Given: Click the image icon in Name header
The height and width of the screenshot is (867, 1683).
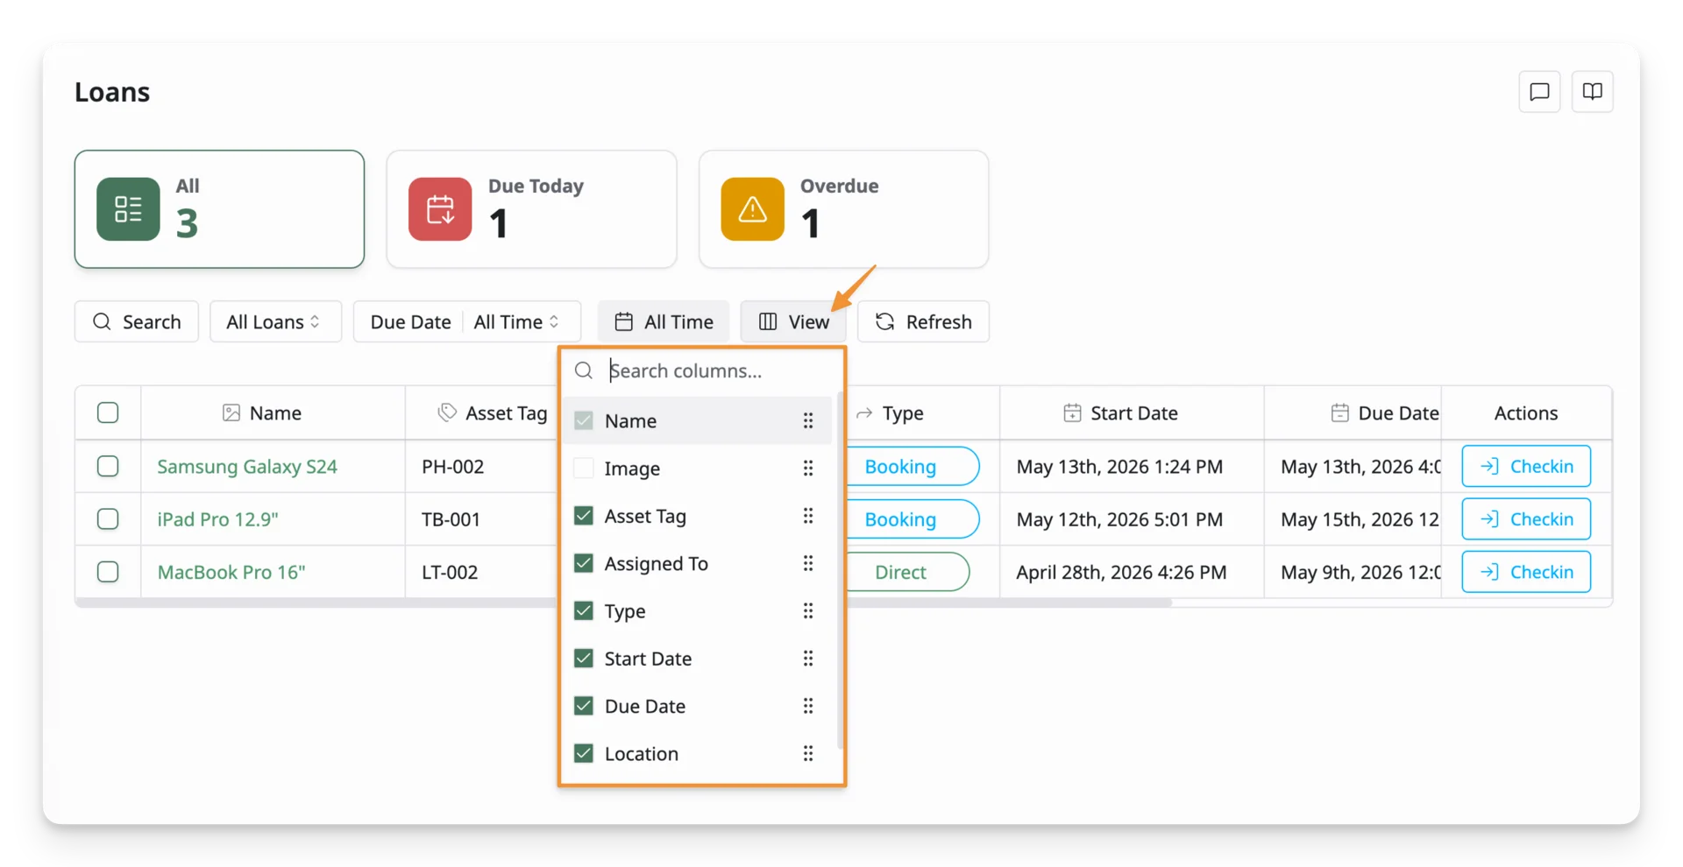Looking at the screenshot, I should coord(231,412).
